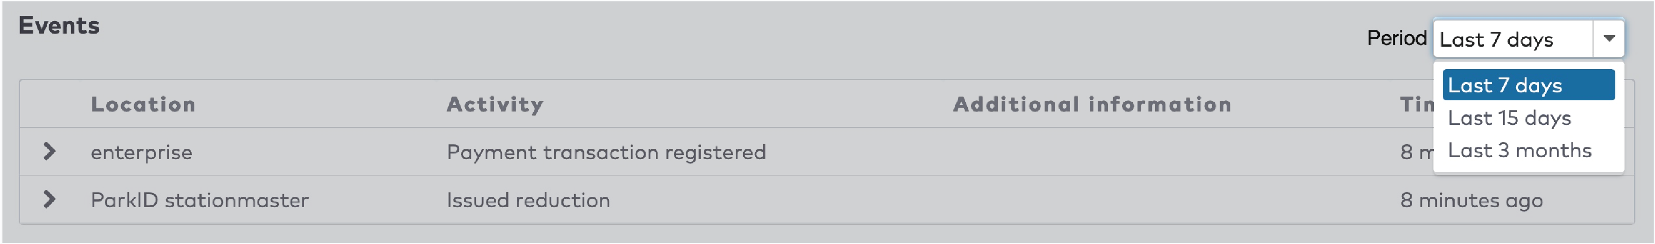Select the ParkID stationmaster location cell

(x=199, y=200)
